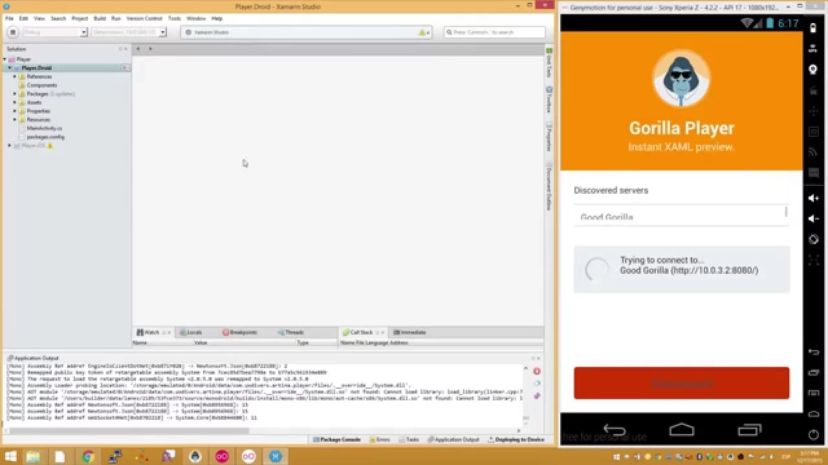Viewport: 828px width, 465px height.
Task: Open the Application Output pad button
Action: tap(453, 440)
